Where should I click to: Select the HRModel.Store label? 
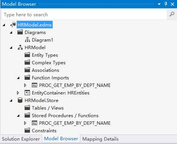point(41,101)
